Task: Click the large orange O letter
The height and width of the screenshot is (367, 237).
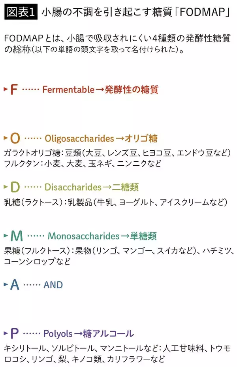Action: pos(15,138)
